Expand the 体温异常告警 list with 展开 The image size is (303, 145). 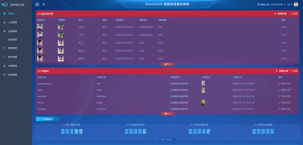[167, 64]
